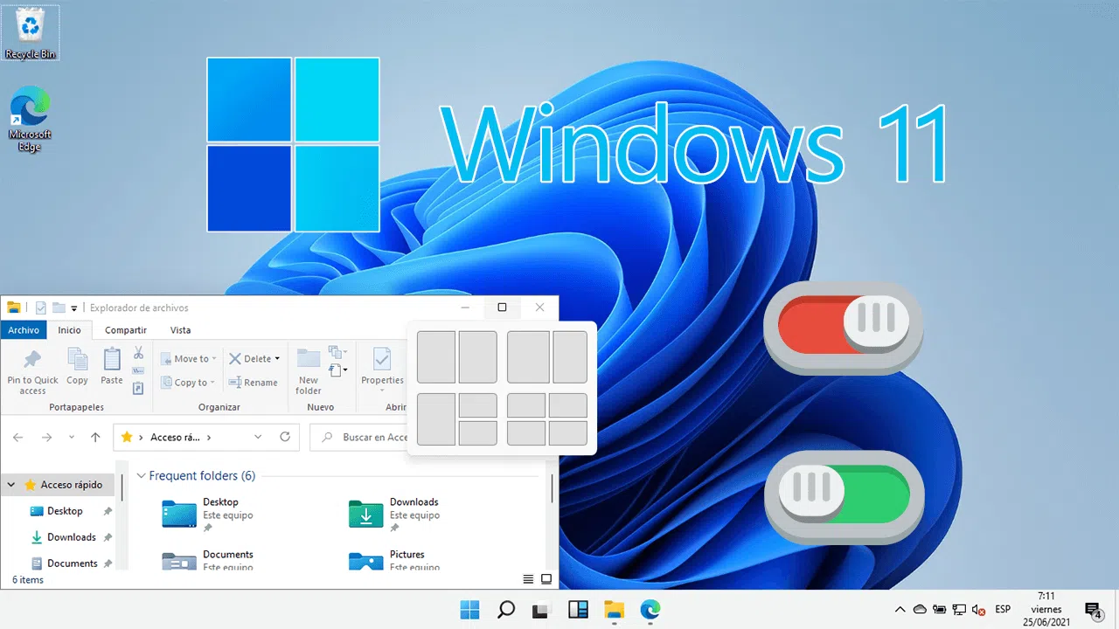Click the quick-access toolbar properties checkmark icon
This screenshot has width=1119, height=629.
[x=41, y=308]
